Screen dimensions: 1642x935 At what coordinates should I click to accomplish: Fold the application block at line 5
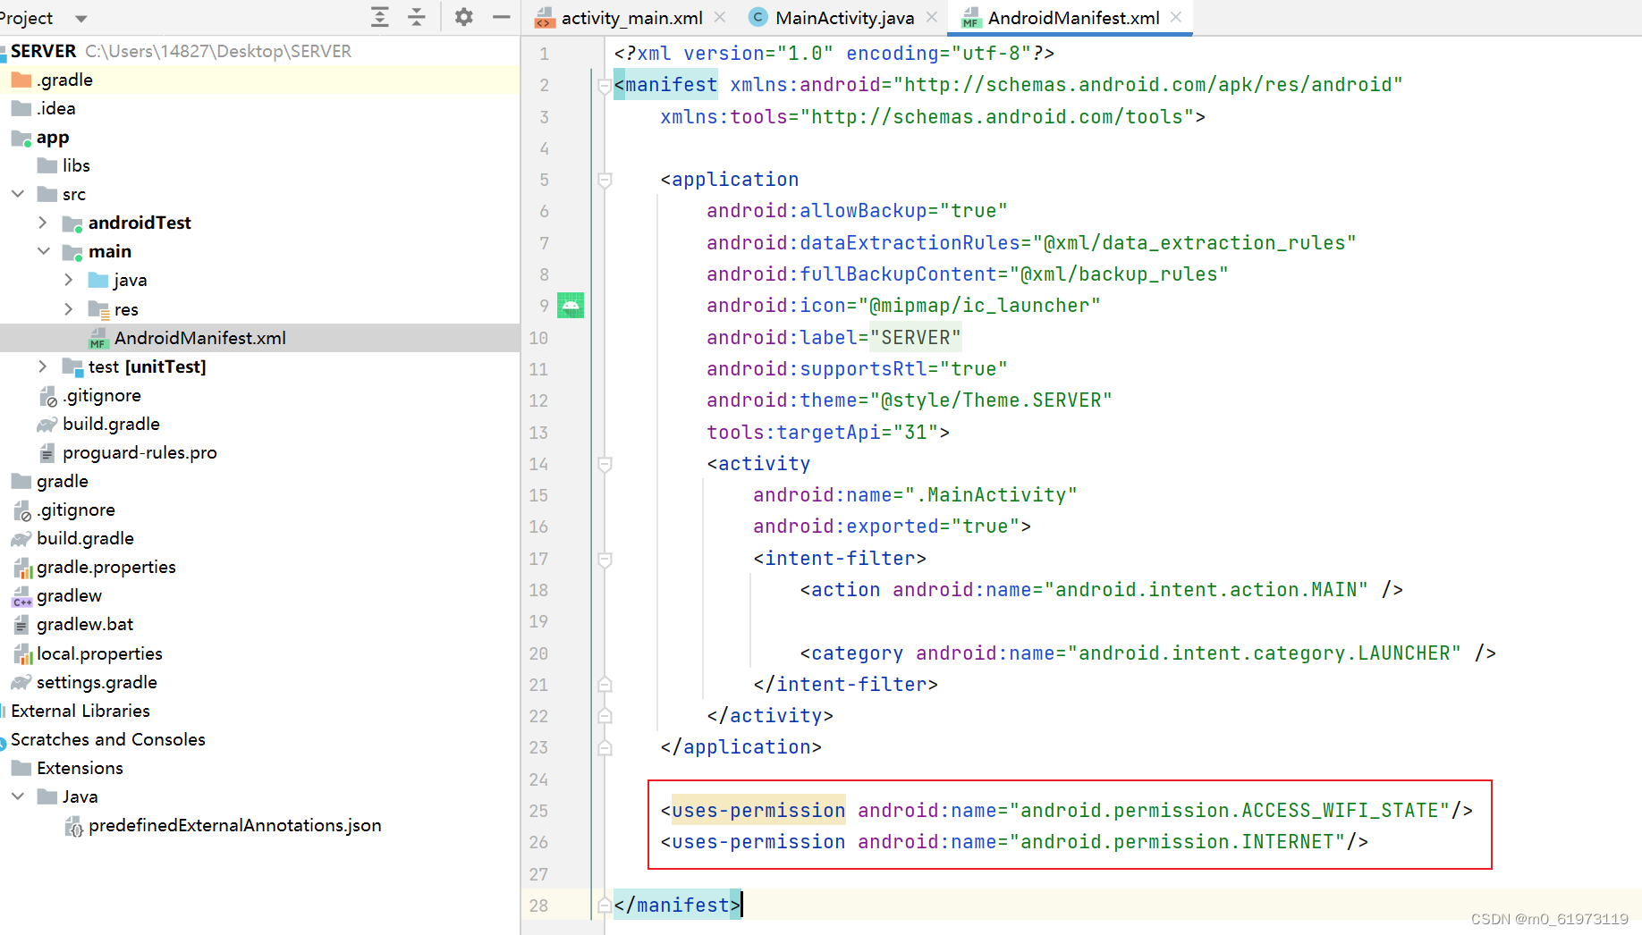605,181
